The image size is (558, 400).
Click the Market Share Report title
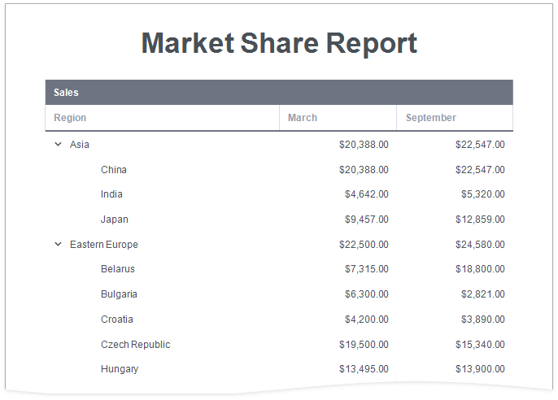coord(279,43)
